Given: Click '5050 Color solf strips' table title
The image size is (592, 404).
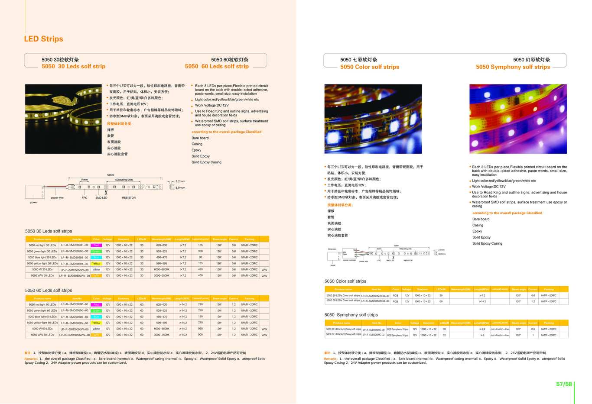Looking at the screenshot, I should pos(345,281).
